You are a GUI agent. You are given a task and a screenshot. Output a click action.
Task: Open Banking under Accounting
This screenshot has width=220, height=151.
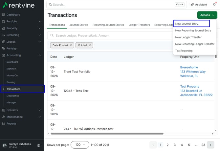[x=11, y=82]
